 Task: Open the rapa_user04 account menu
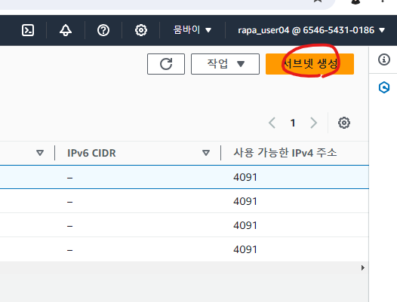[x=311, y=30]
